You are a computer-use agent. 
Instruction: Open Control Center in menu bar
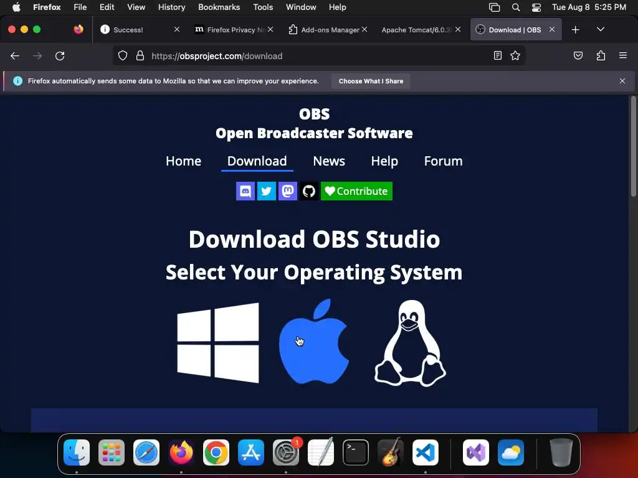(x=536, y=7)
